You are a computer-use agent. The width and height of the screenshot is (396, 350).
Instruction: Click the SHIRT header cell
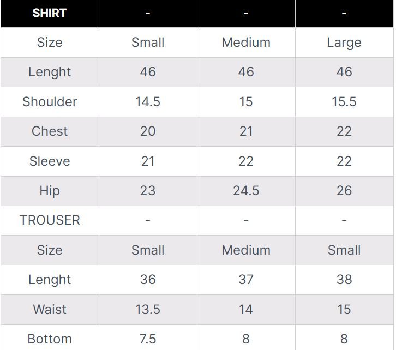(x=50, y=13)
